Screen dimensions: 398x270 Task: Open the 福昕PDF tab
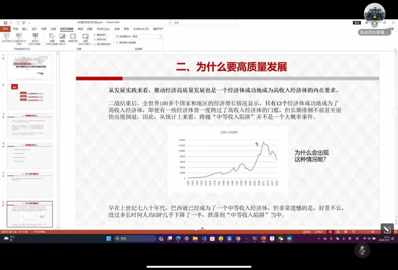158,29
